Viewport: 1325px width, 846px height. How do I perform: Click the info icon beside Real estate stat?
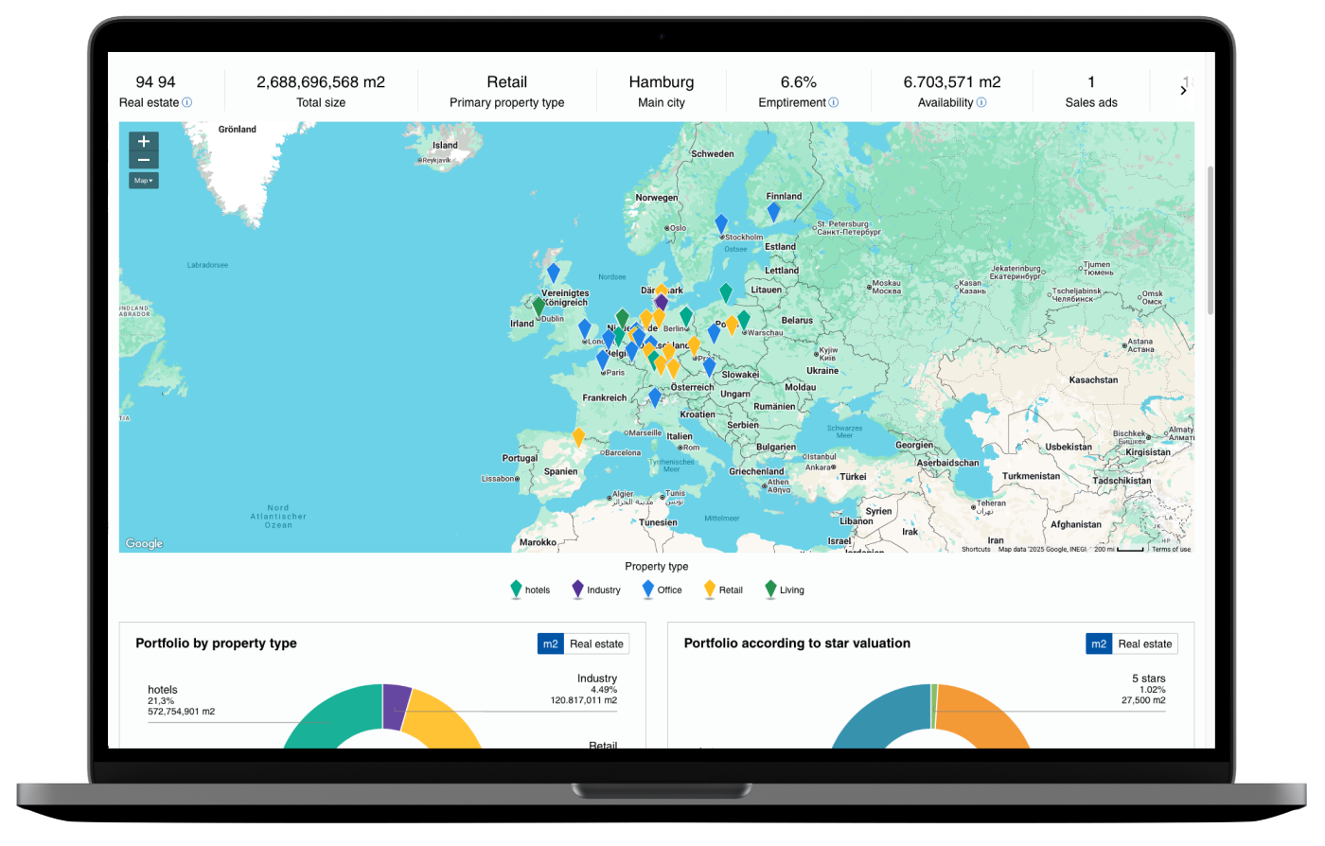(187, 102)
